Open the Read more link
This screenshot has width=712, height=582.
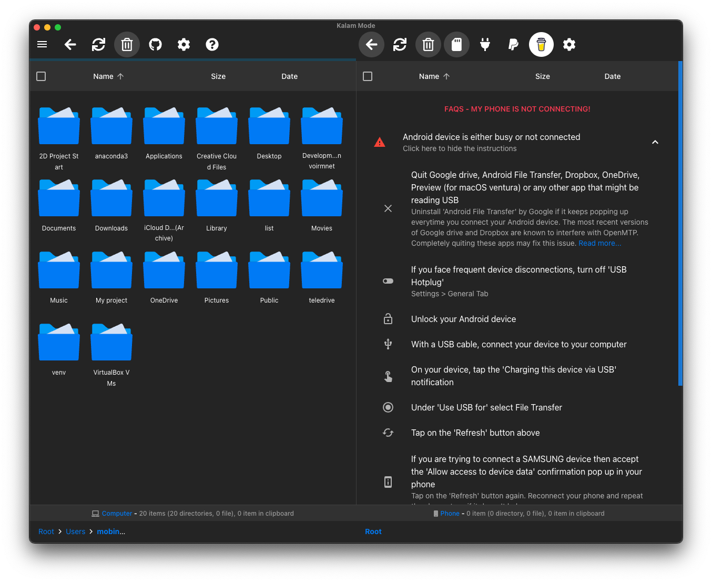(599, 243)
